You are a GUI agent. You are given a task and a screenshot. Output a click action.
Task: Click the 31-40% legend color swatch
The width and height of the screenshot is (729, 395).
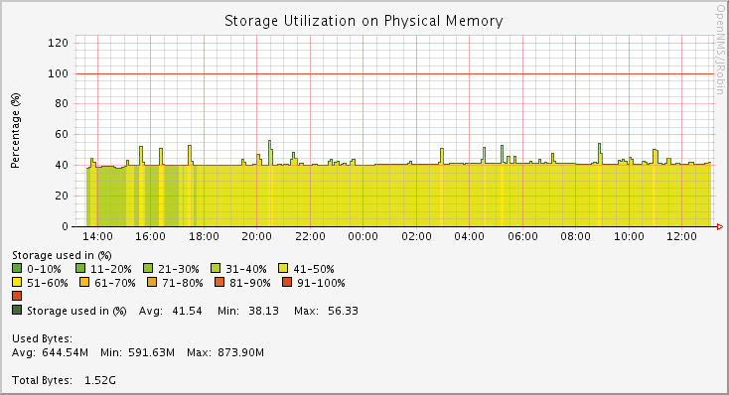pos(216,268)
